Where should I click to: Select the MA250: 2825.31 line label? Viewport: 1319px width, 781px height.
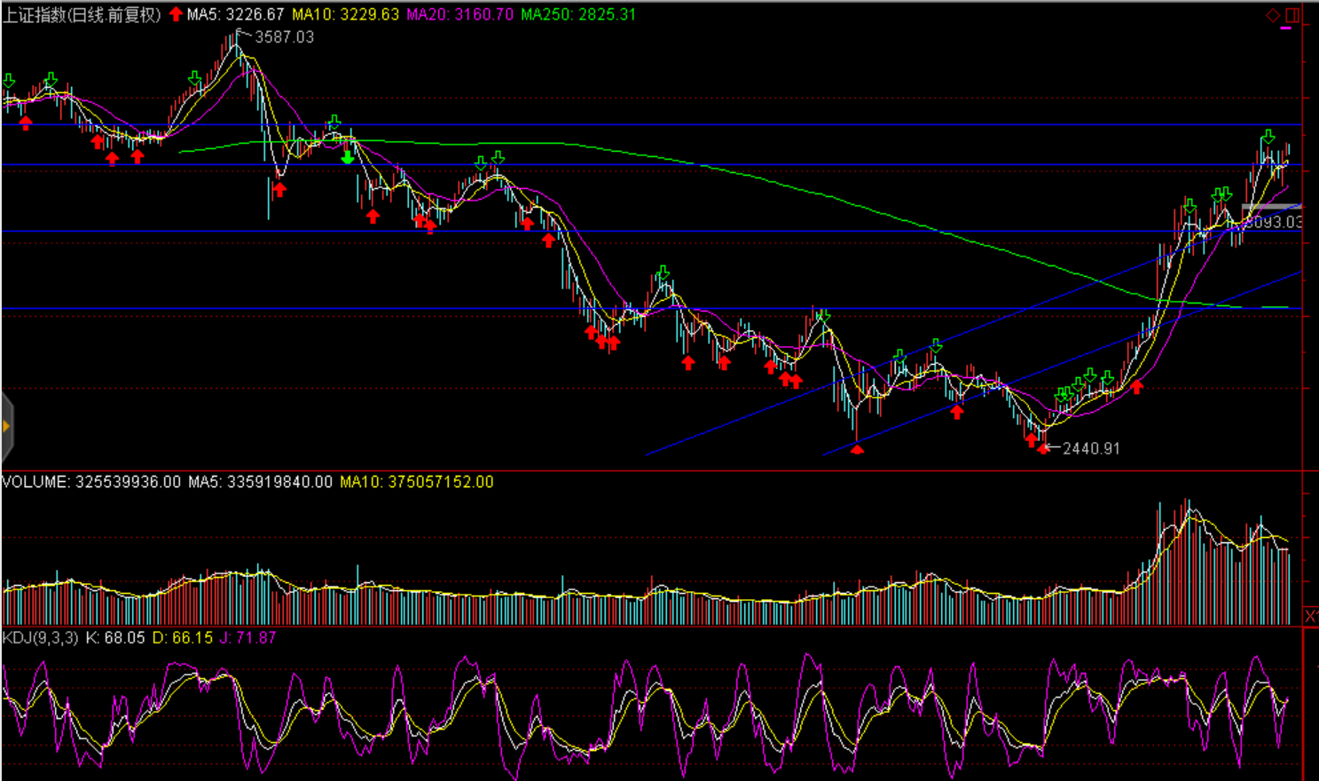coord(578,14)
